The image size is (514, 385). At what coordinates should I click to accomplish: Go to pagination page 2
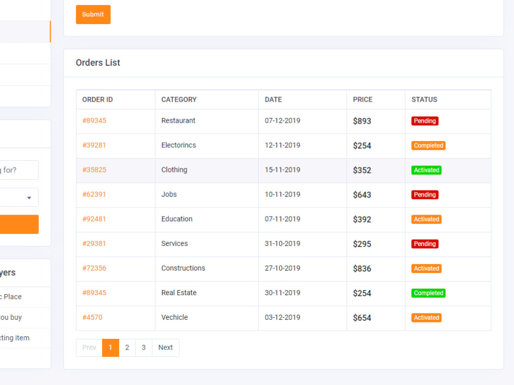point(127,348)
